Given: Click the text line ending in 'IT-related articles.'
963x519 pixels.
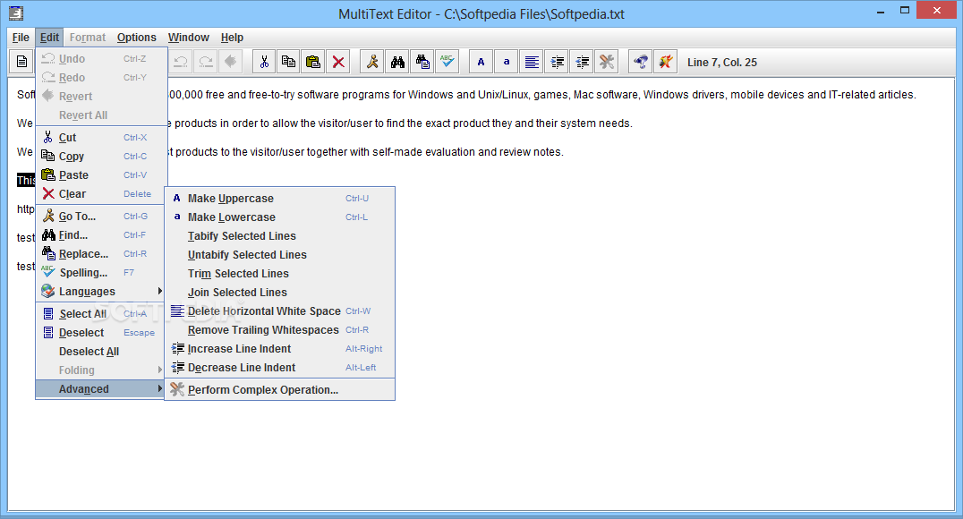Looking at the screenshot, I should (541, 95).
